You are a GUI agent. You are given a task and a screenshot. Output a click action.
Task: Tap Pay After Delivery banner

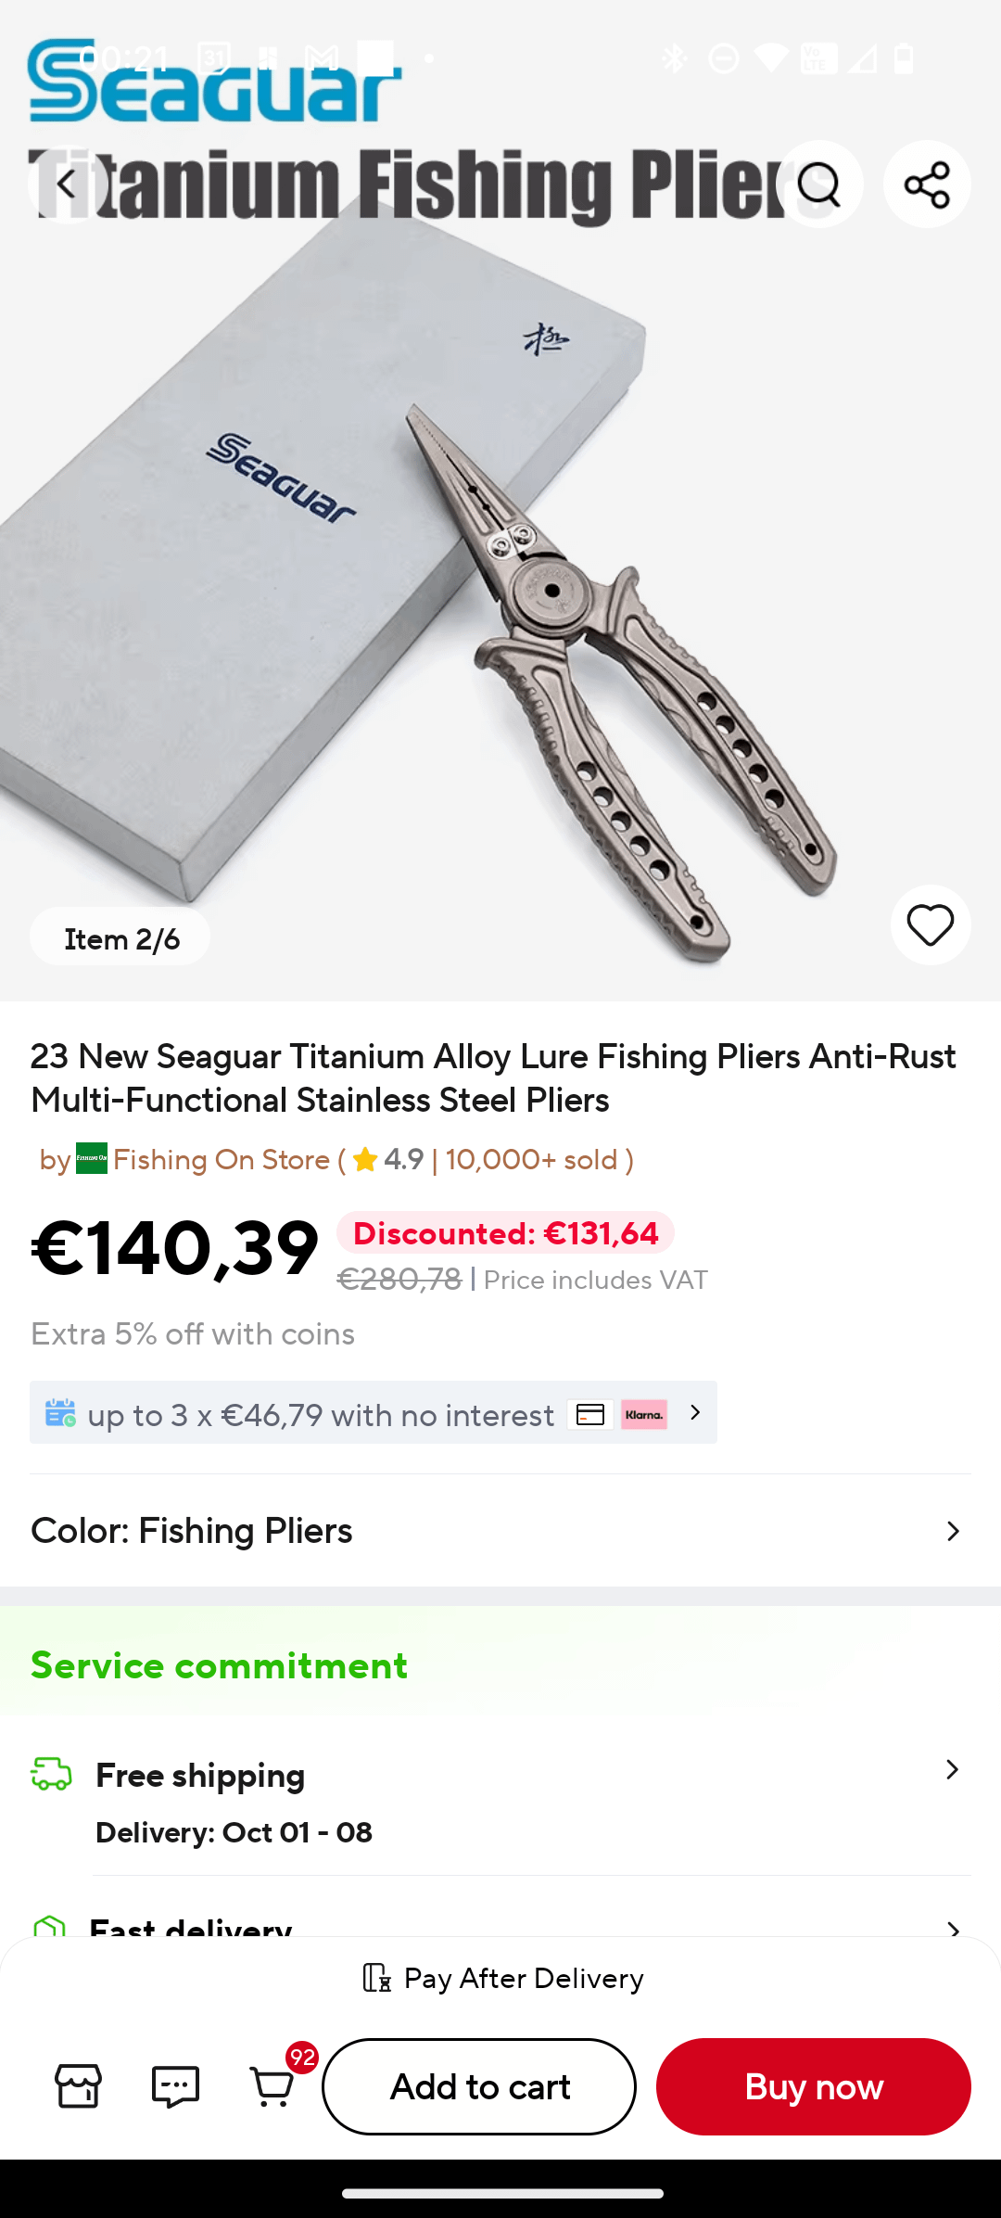(x=502, y=1978)
